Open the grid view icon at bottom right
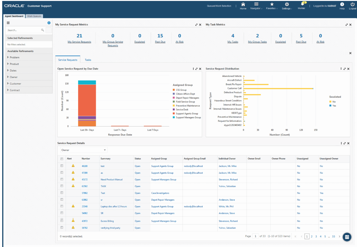This screenshot has width=357, height=247. pyautogui.click(x=347, y=237)
